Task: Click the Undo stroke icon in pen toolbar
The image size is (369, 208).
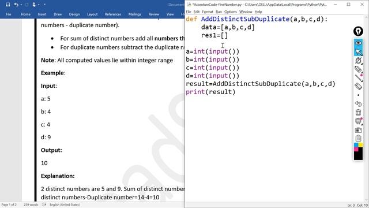Action: 358,104
